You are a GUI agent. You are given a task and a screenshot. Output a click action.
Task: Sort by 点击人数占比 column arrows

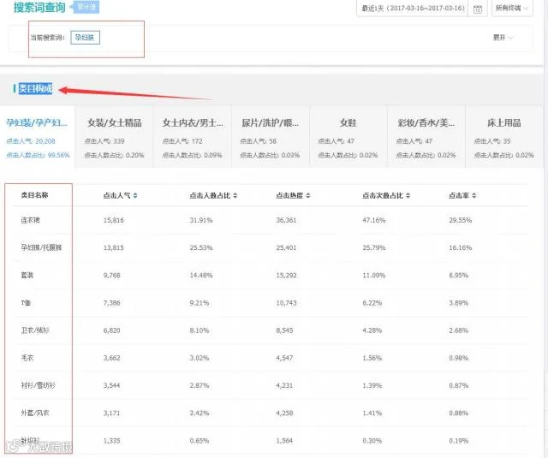(x=235, y=196)
